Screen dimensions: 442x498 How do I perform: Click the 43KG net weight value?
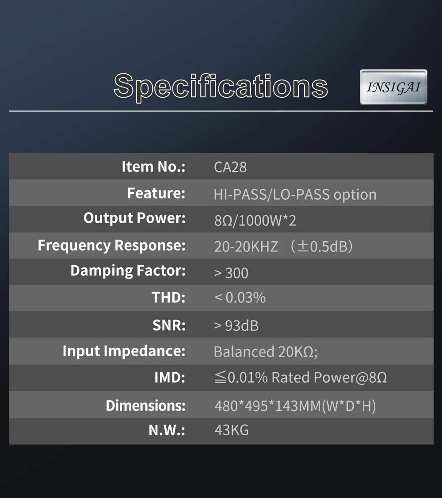coord(231,430)
